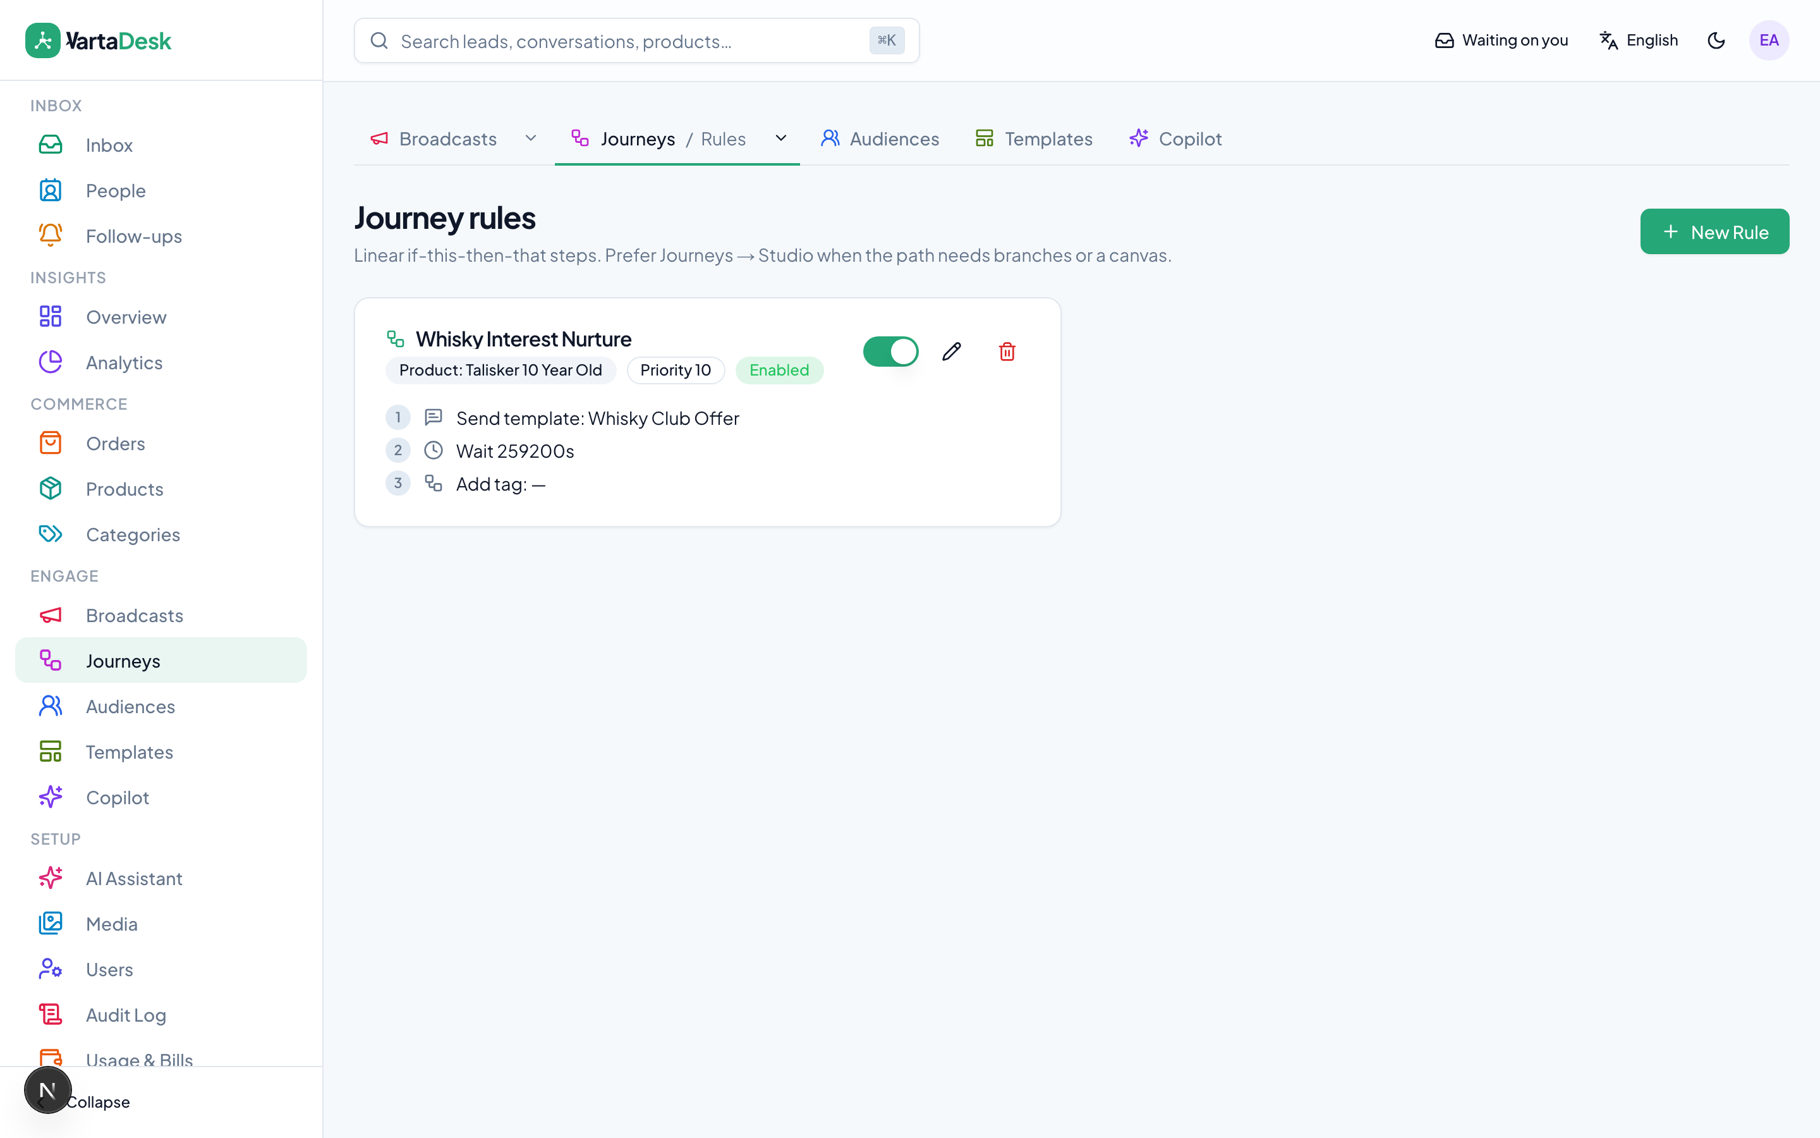This screenshot has height=1138, width=1820.
Task: Click the VartaDesk logo
Action: coord(99,40)
